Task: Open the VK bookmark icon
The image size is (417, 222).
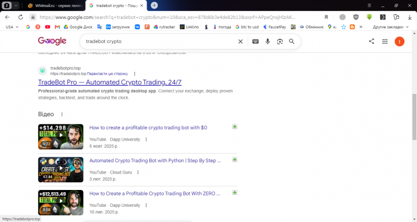Action: (137, 27)
